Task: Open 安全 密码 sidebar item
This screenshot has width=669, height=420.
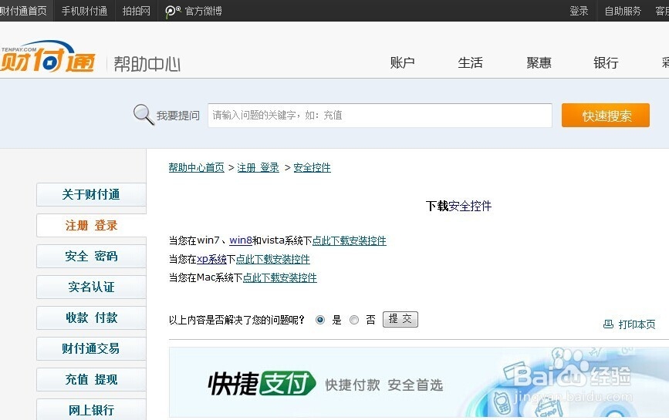Action: pos(91,256)
